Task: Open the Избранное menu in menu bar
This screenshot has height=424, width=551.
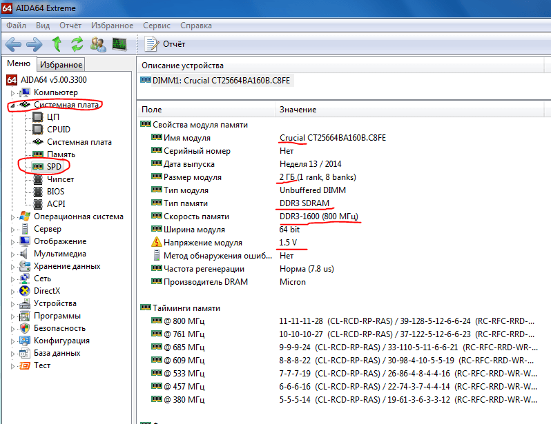Action: point(112,26)
